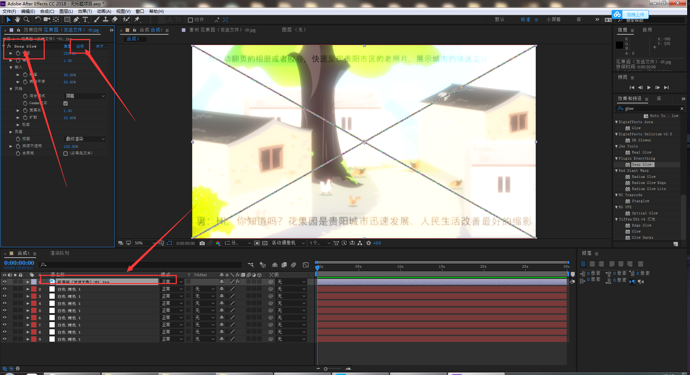The height and width of the screenshot is (375, 690).
Task: Open the 效果(T) menu
Action: [x=84, y=11]
